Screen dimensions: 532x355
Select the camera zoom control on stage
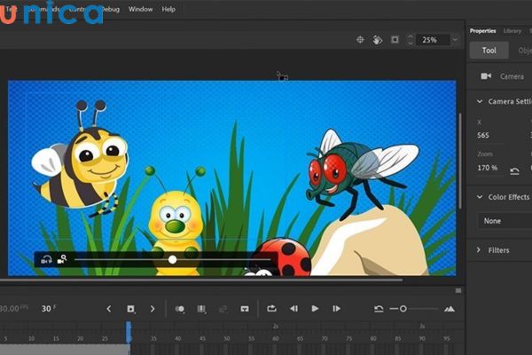(62, 259)
